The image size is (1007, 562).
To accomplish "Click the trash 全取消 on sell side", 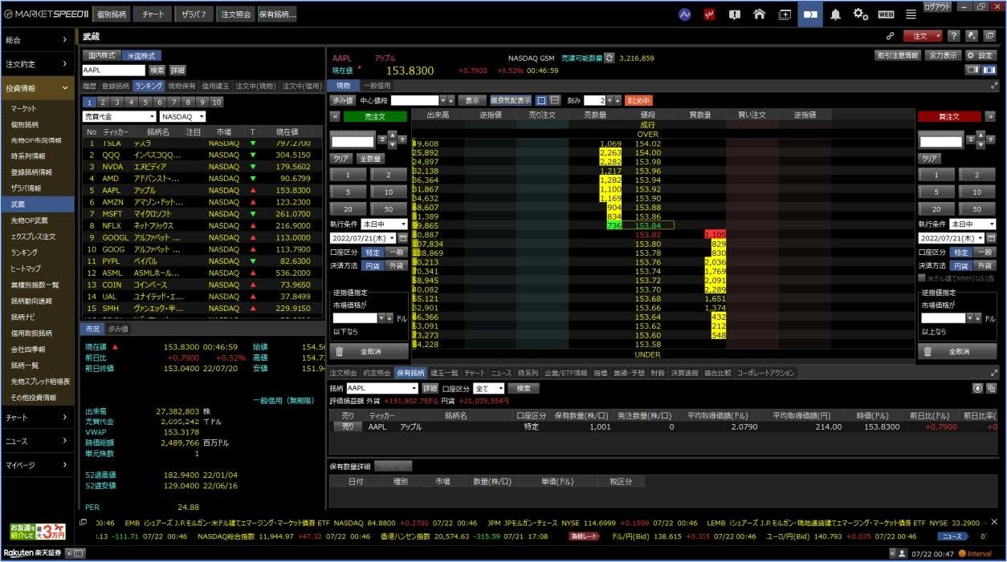I will 368,351.
